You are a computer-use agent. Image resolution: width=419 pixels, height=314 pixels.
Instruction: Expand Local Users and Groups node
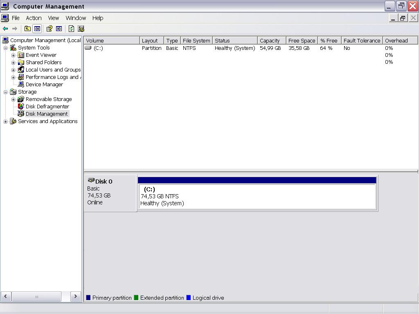point(13,70)
